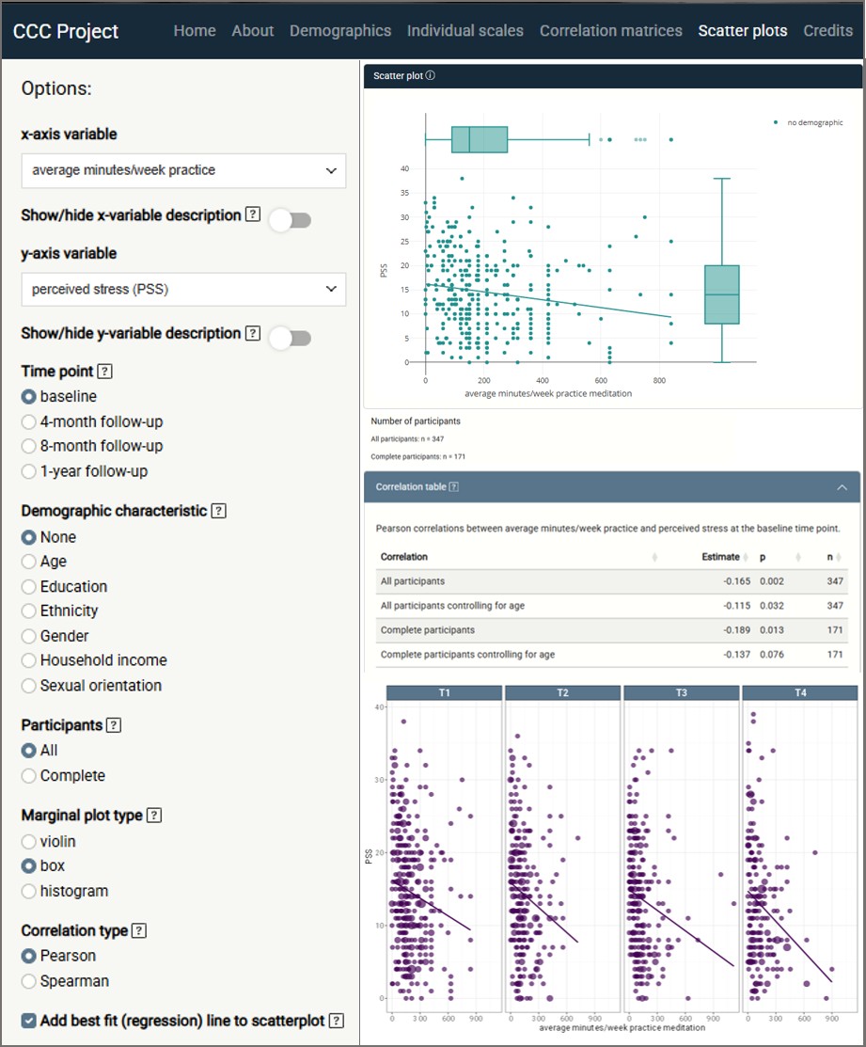This screenshot has width=866, height=1047.
Task: Open help icon for x-variable description
Action: click(x=253, y=215)
